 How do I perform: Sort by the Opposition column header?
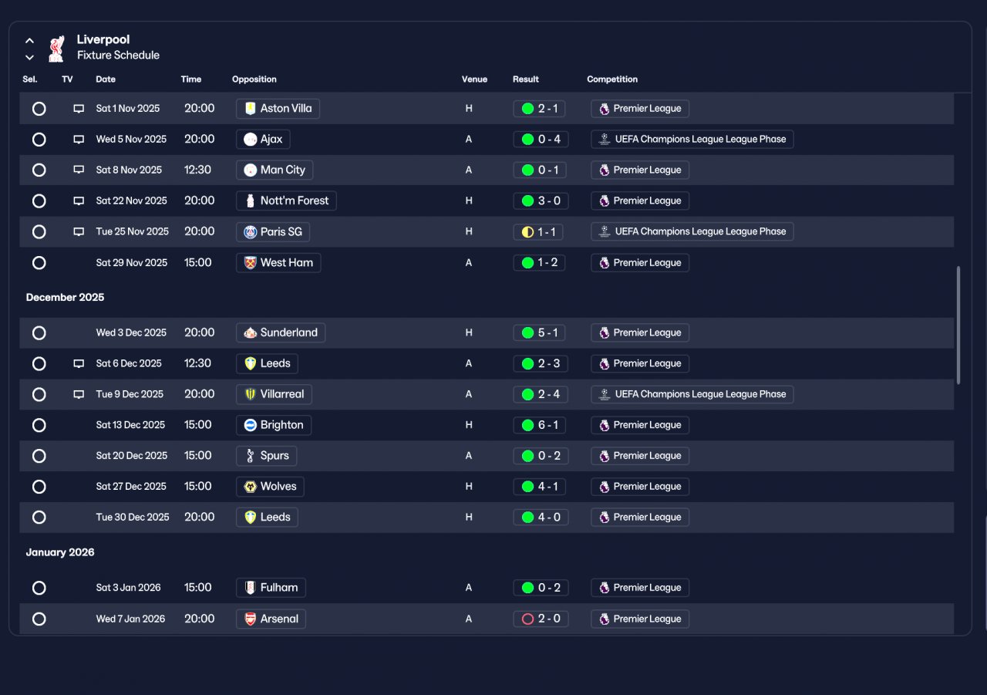[x=254, y=79]
